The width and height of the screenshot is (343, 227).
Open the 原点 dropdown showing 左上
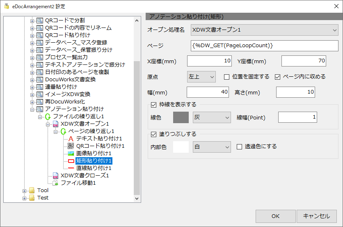[201, 77]
